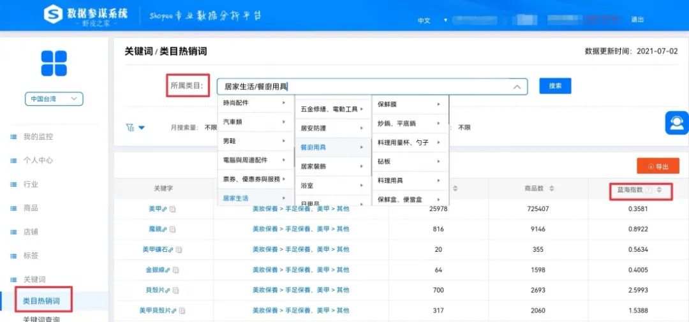This screenshot has width=689, height=322.
Task: Select 类目热销词 sidebar submenu
Action: pos(41,301)
